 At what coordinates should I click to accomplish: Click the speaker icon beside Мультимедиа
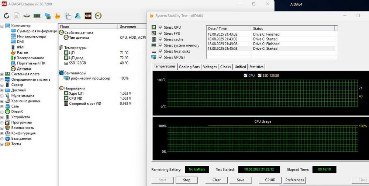(7, 96)
